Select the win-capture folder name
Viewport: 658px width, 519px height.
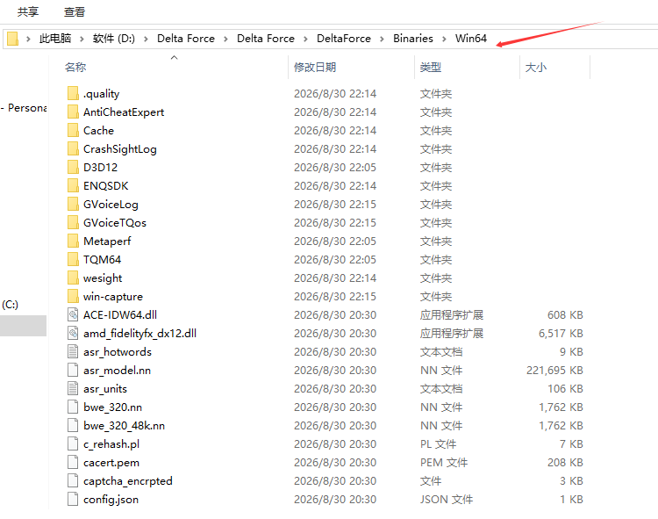(113, 297)
